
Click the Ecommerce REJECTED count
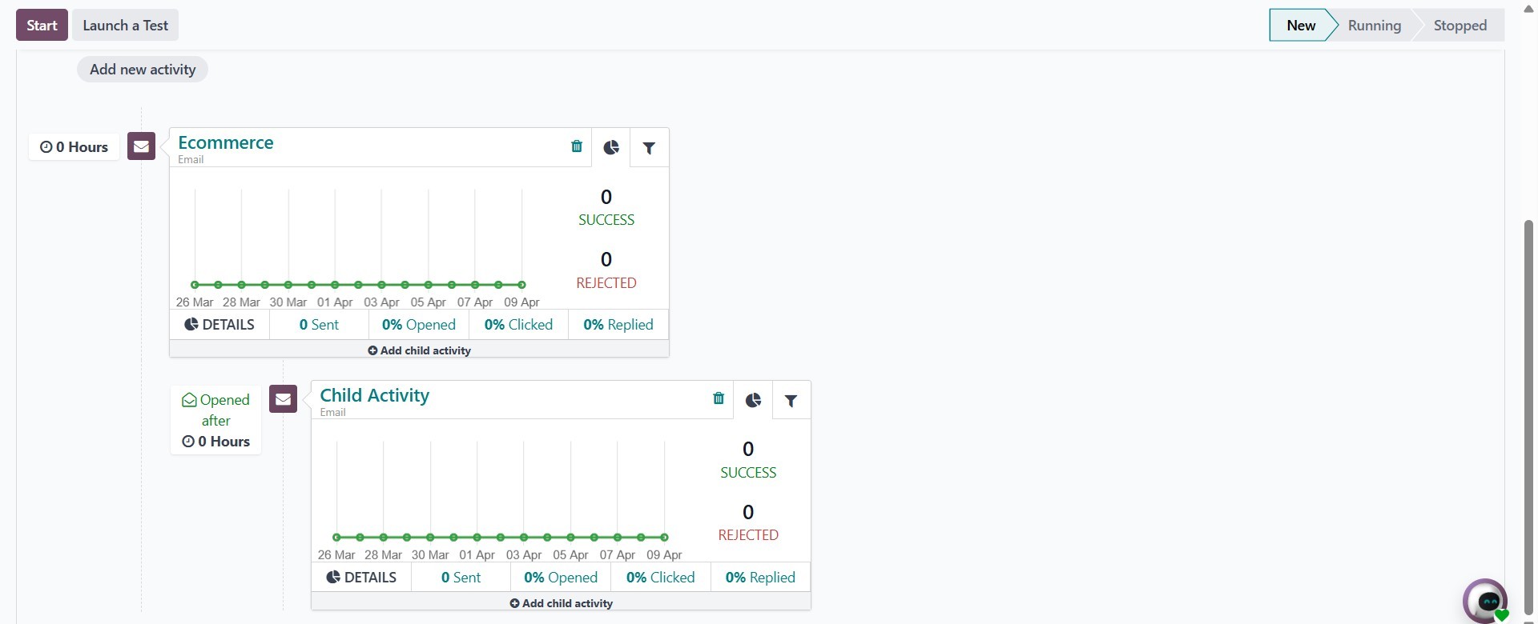click(x=606, y=270)
